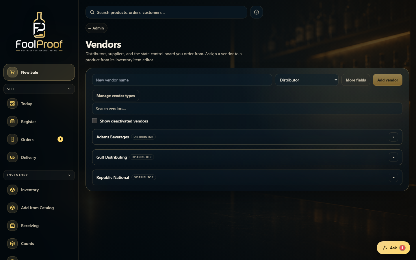Viewport: 416px width, 260px height.
Task: Click the New Sale cart icon
Action: tap(12, 72)
